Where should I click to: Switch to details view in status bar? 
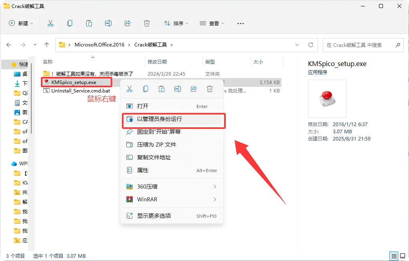tap(394, 256)
